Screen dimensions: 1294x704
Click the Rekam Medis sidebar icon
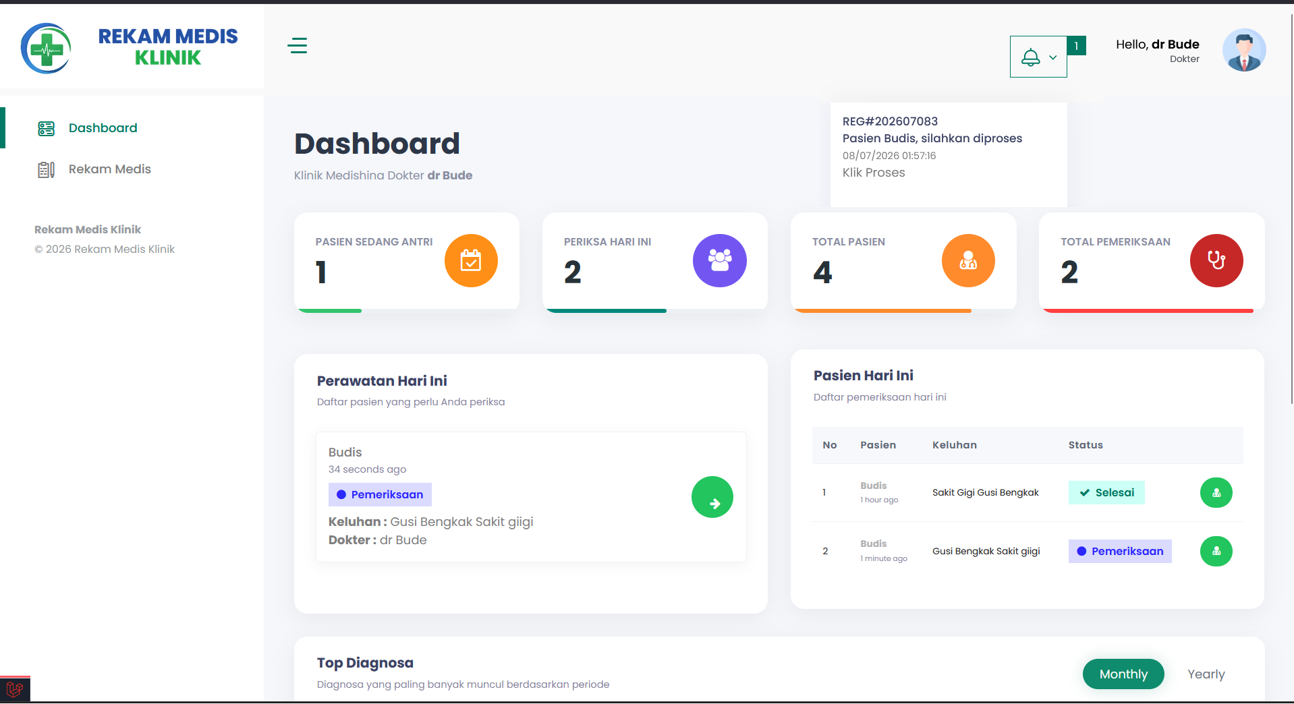click(x=47, y=170)
